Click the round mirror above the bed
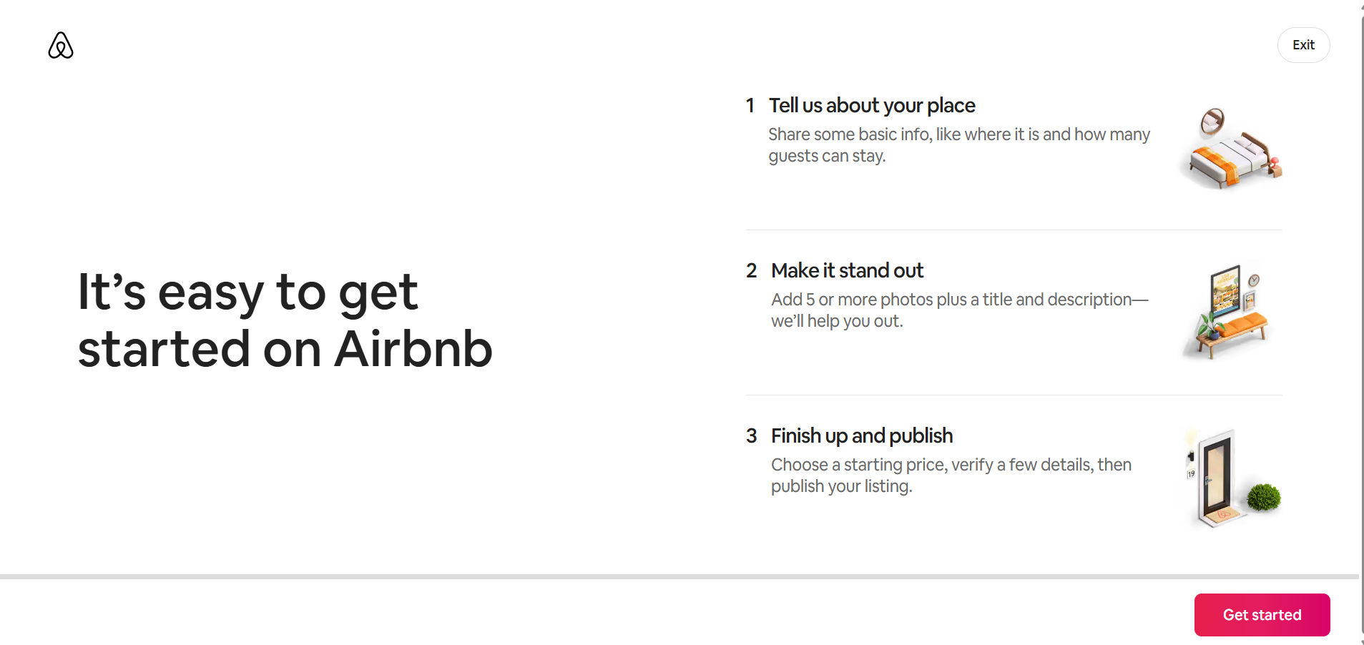The image size is (1364, 645). coord(1212,120)
